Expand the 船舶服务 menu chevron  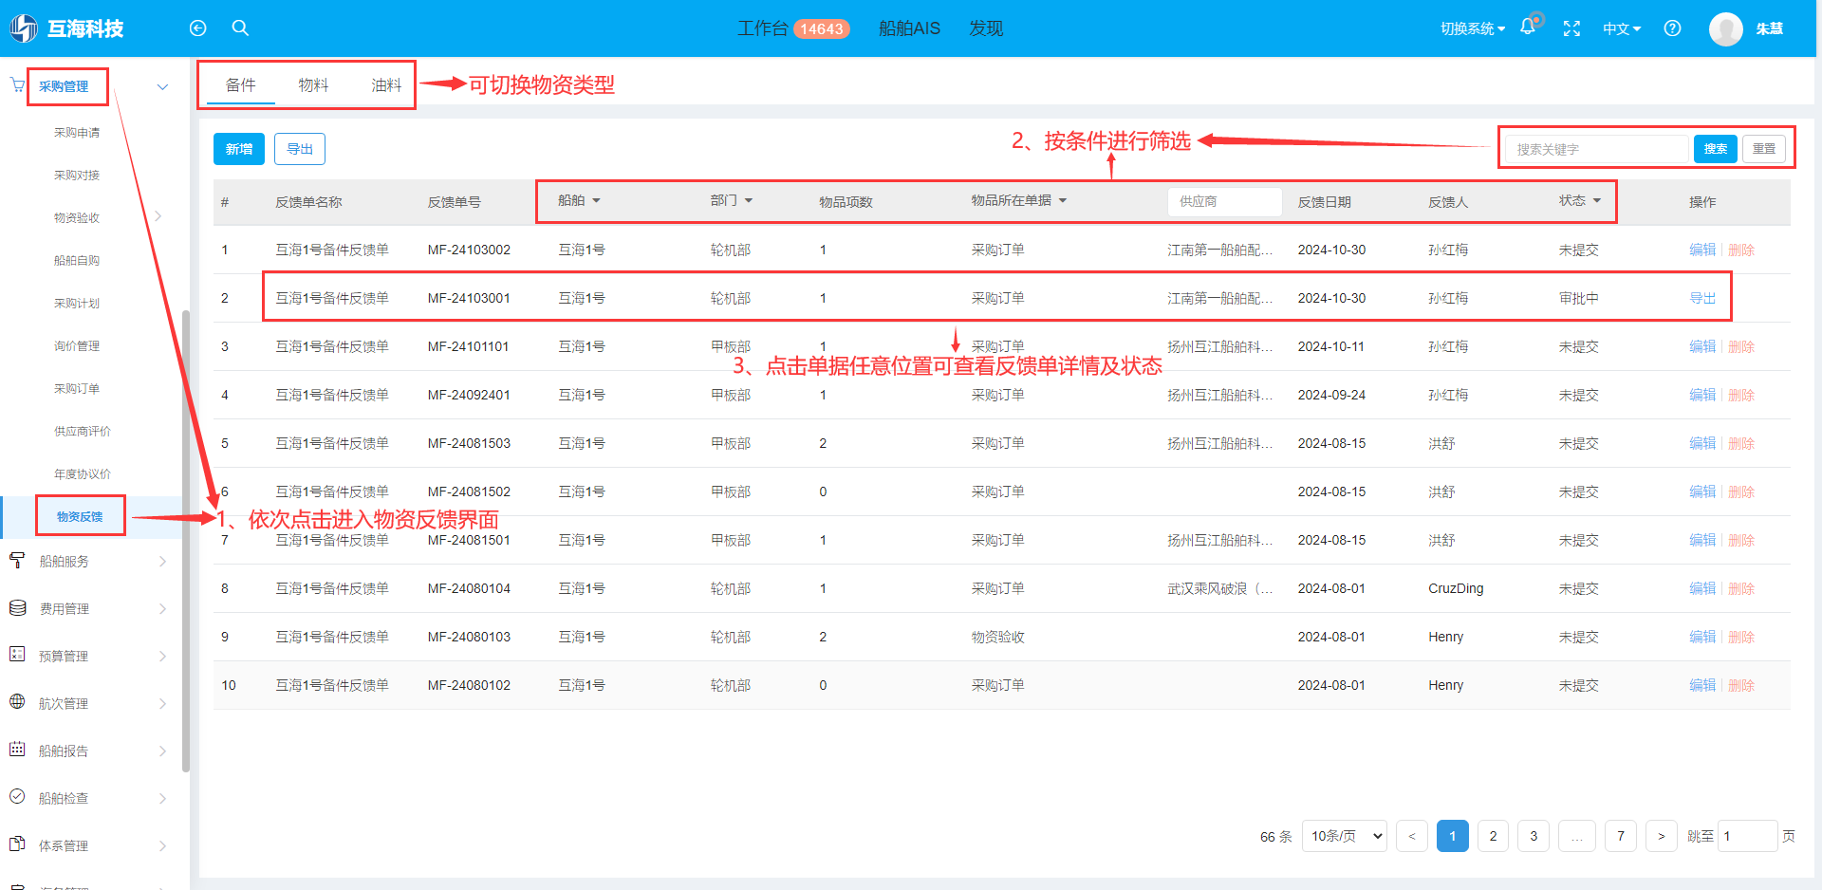(162, 561)
